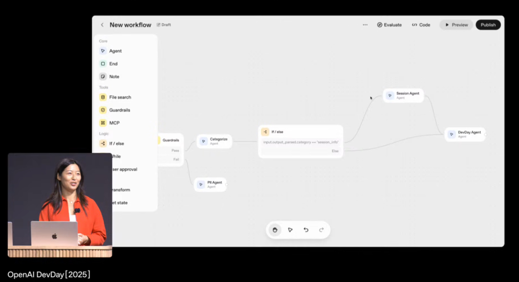
Task: Click the session_info condition field
Action: point(301,142)
